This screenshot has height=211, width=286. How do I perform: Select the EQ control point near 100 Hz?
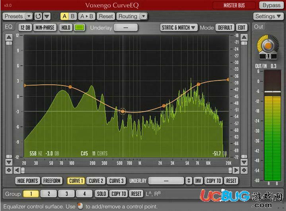point(70,87)
